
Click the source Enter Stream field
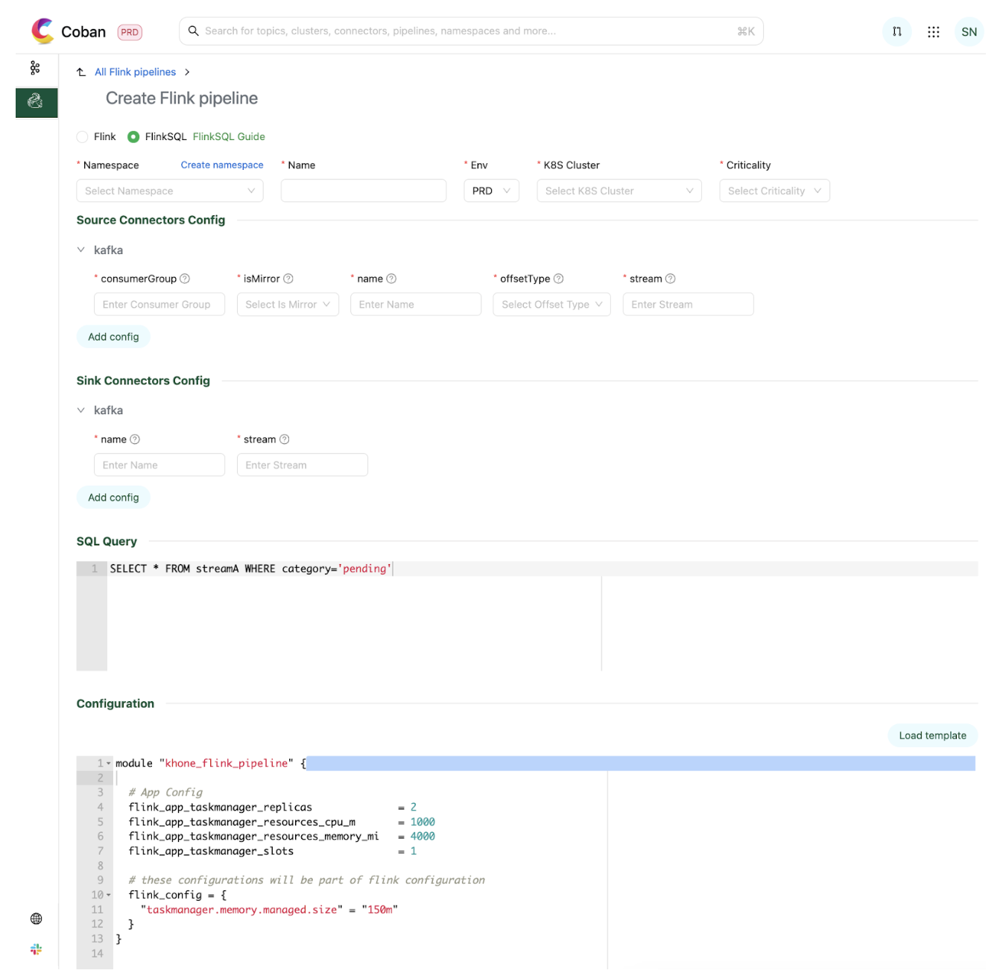tap(688, 304)
